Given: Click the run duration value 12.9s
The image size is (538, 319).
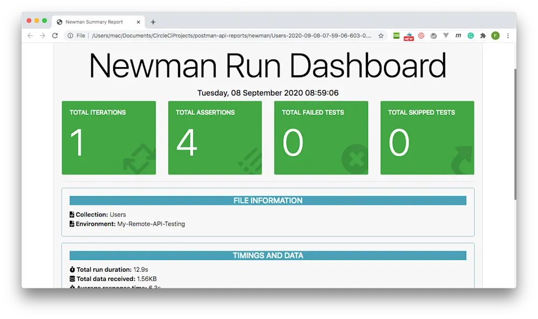Looking at the screenshot, I should (x=141, y=270).
